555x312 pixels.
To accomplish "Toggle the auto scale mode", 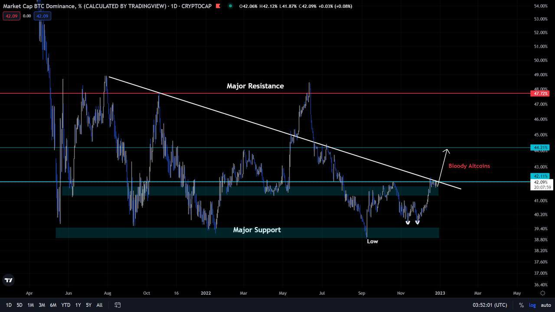I will point(546,305).
